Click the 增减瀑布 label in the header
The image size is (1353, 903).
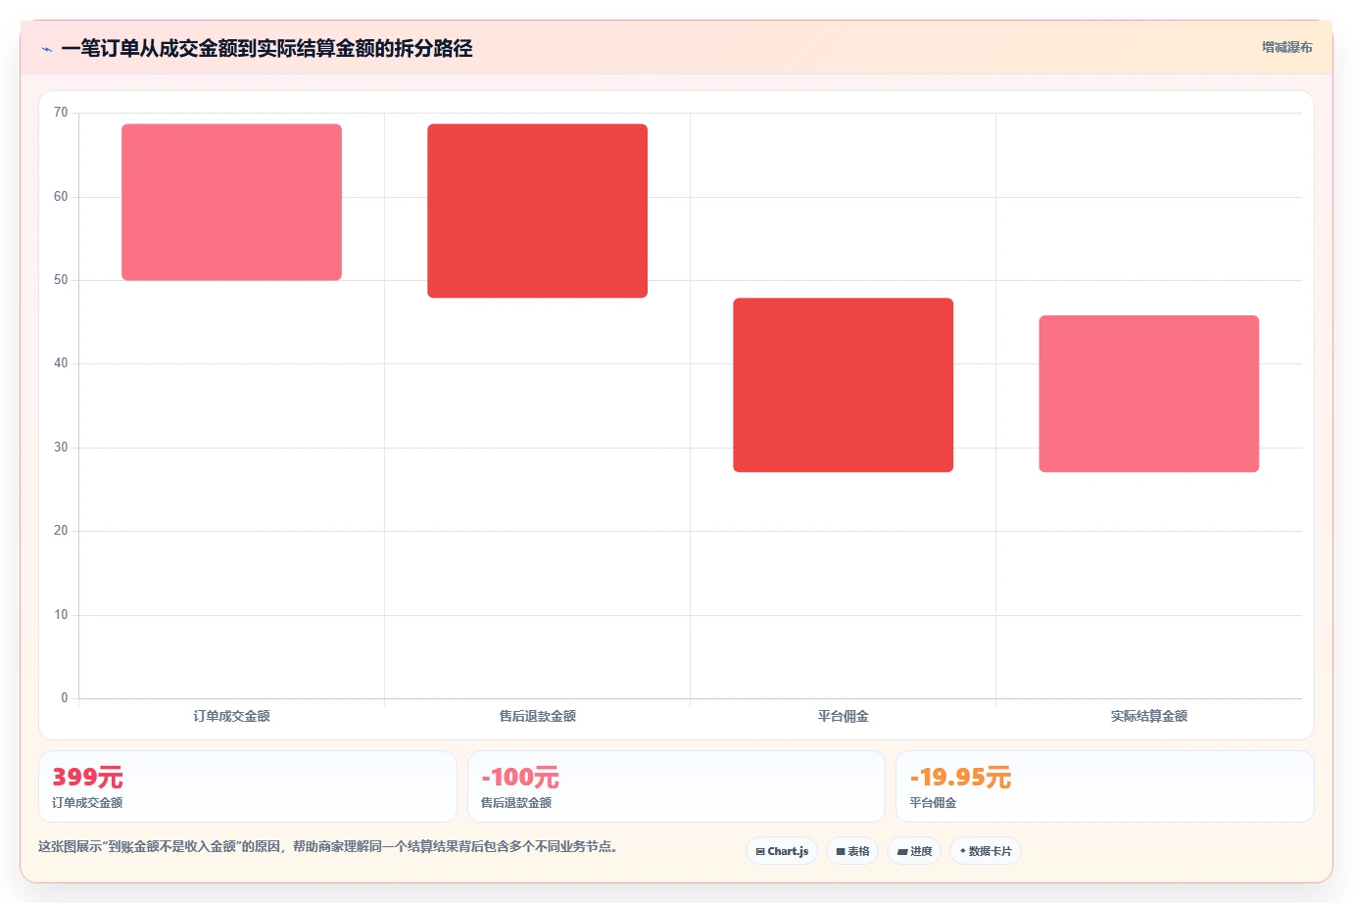1286,47
